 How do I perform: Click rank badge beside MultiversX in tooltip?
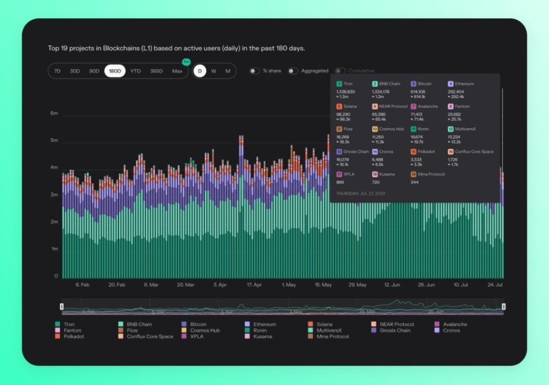pyautogui.click(x=450, y=129)
